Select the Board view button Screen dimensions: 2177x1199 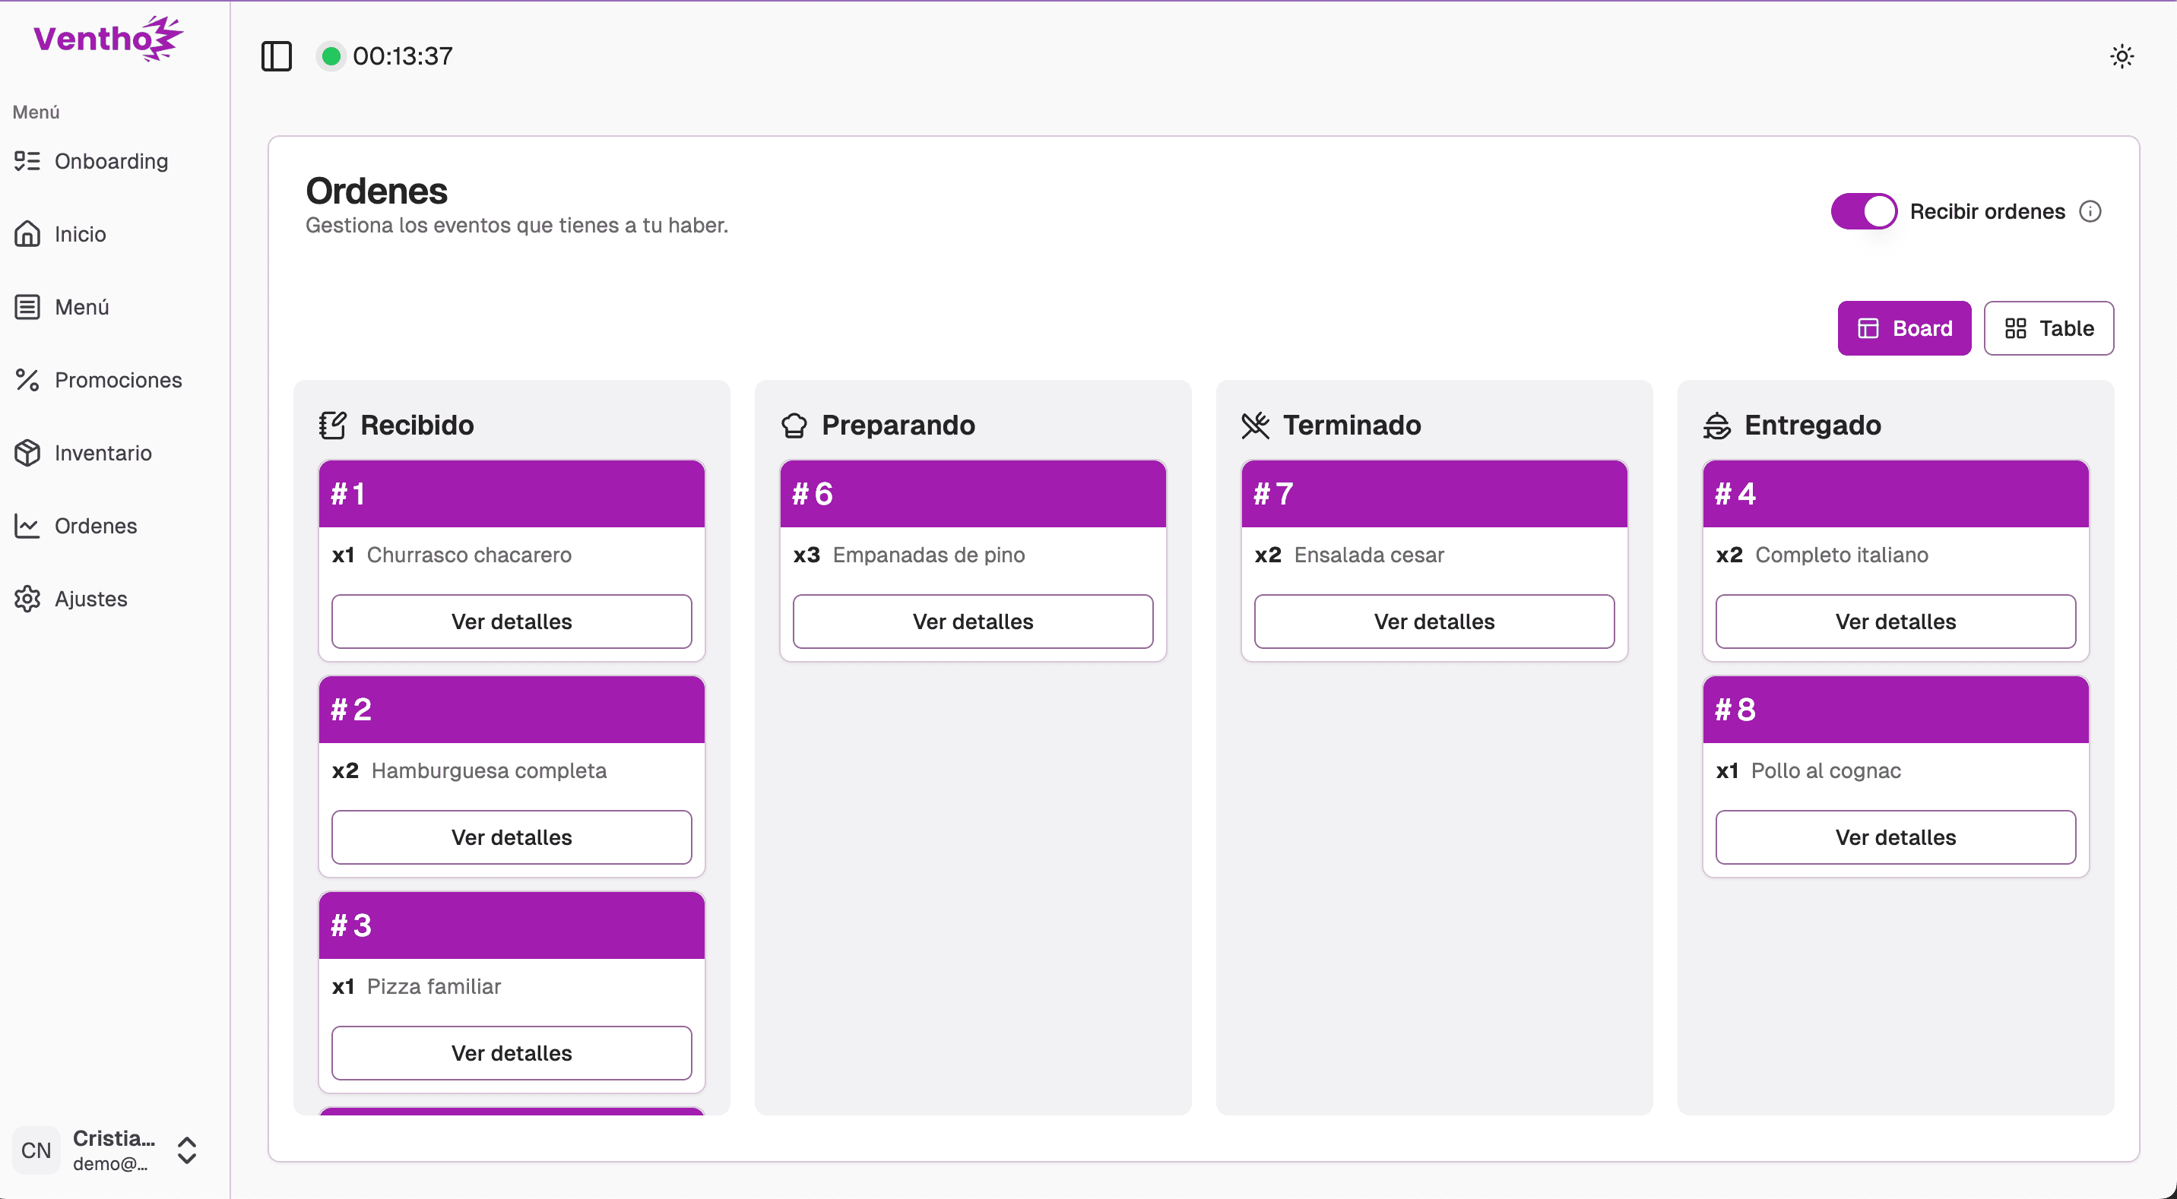click(x=1904, y=327)
